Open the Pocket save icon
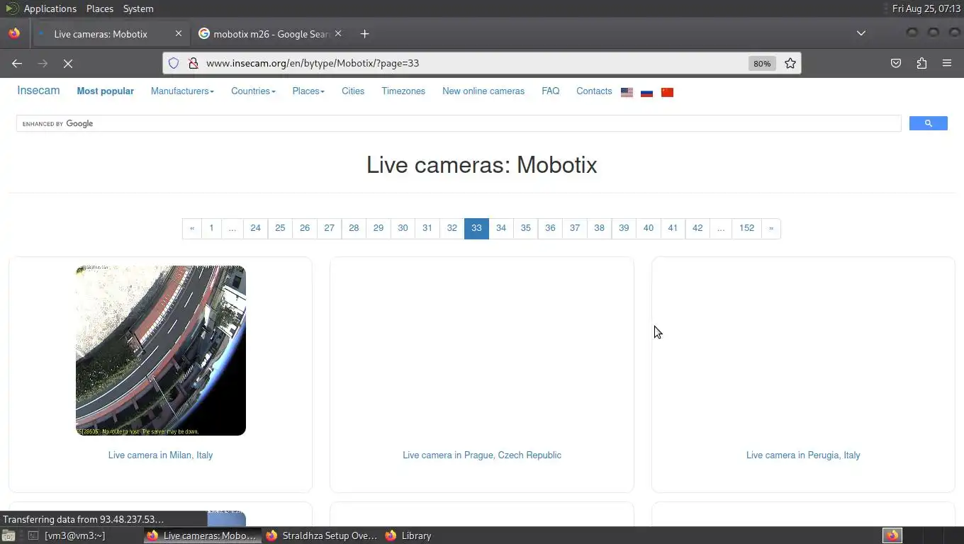 pyautogui.click(x=896, y=63)
